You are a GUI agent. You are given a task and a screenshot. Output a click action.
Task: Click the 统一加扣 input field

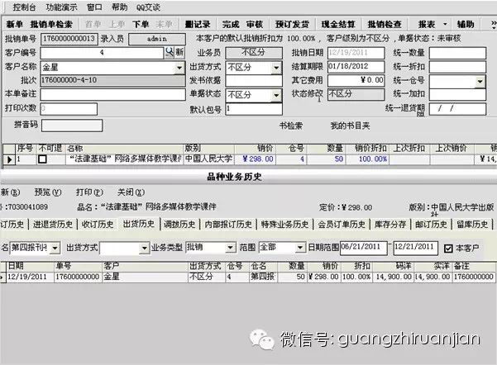pos(457,94)
